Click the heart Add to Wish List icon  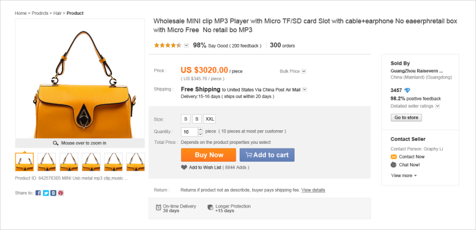click(x=184, y=167)
